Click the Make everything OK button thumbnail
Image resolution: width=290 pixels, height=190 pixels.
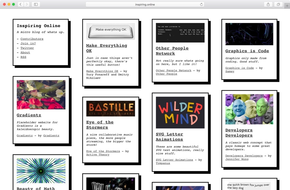(110, 31)
